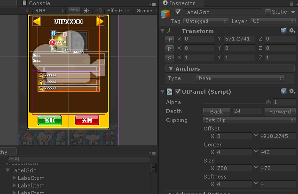This screenshot has width=298, height=194.
Task: Edit Transform position Y field 571.2741
Action: (x=239, y=39)
